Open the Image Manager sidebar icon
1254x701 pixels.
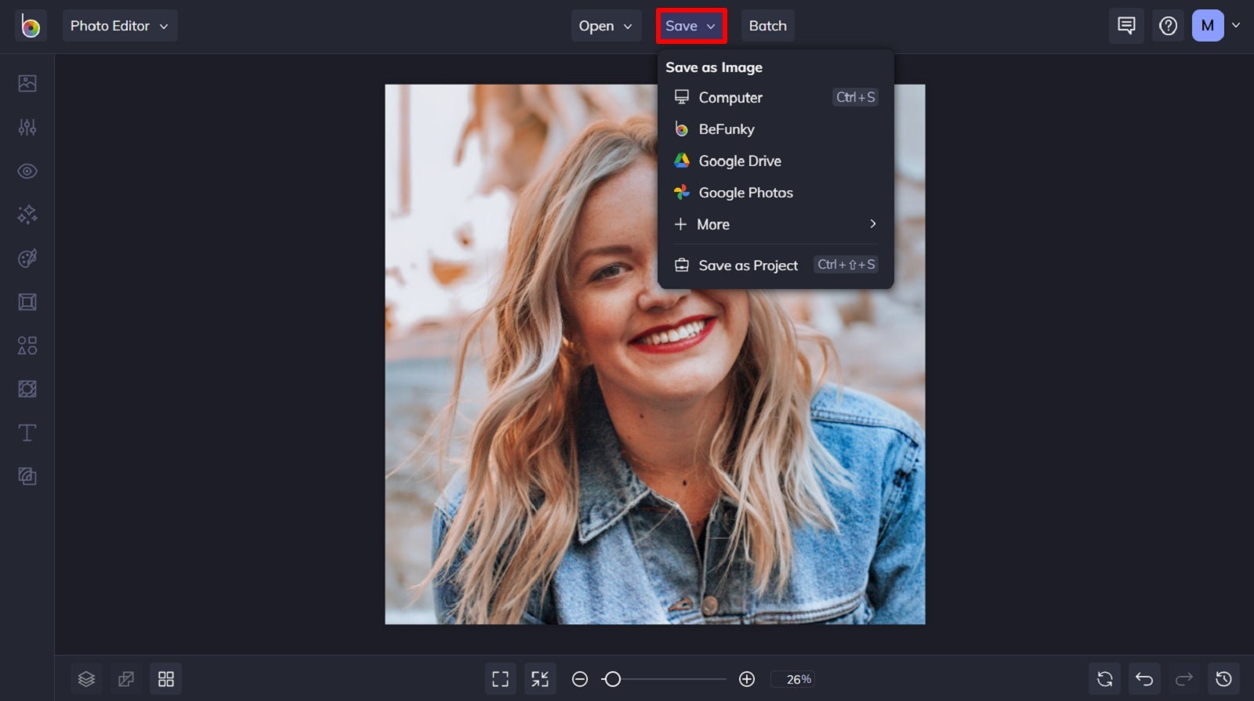(27, 83)
